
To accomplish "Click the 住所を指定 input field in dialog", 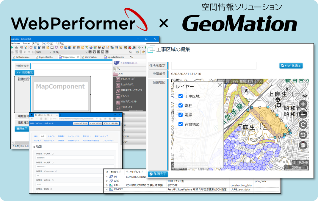I will pos(214,66).
